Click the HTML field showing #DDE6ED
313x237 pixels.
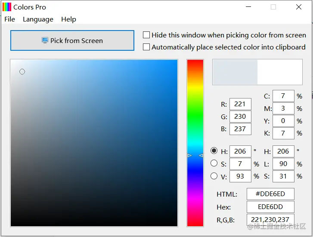[x=270, y=194]
